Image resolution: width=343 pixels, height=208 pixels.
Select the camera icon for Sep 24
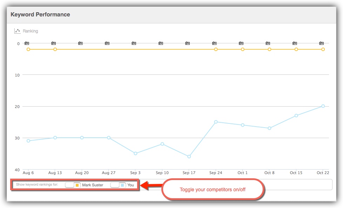214,43
